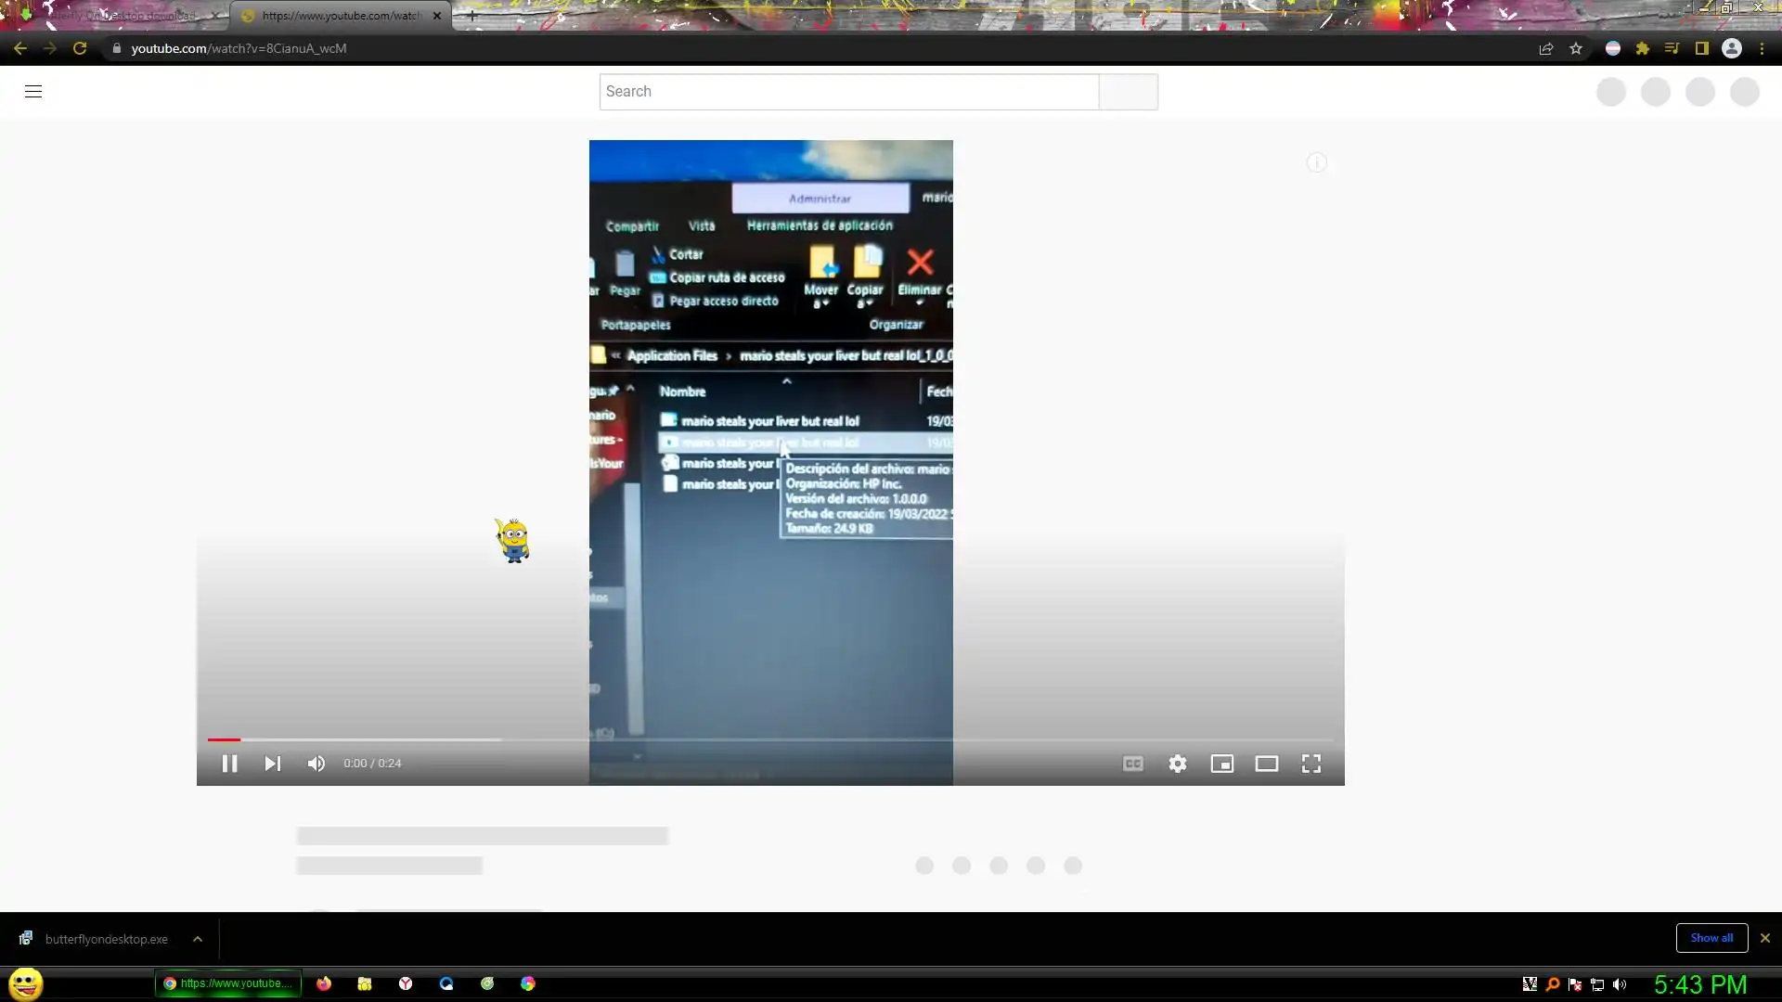The width and height of the screenshot is (1782, 1002).
Task: Toggle closed captions on the video
Action: coord(1133,764)
